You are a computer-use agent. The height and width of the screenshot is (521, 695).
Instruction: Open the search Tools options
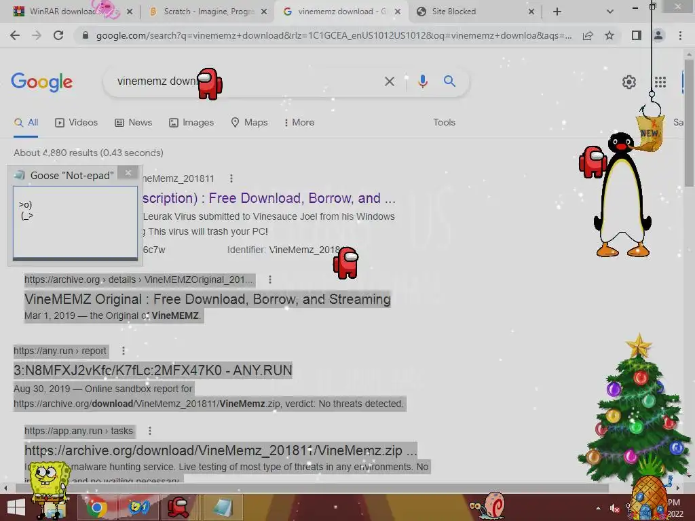pyautogui.click(x=444, y=122)
